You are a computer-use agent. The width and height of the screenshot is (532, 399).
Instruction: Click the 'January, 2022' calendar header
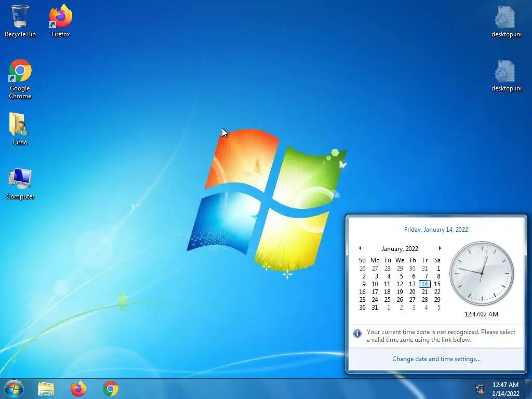400,249
